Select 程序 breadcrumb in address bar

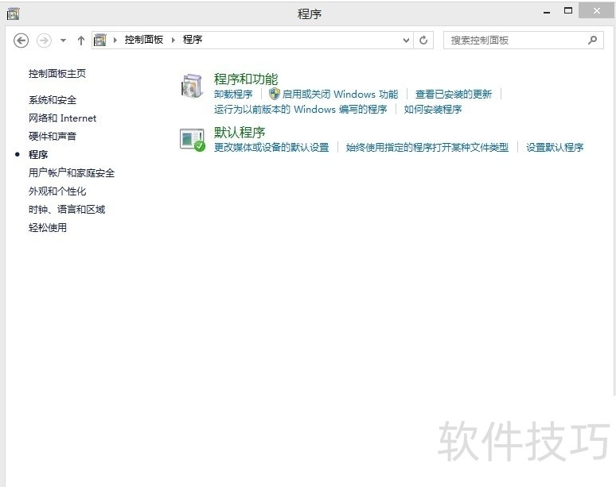click(x=193, y=40)
